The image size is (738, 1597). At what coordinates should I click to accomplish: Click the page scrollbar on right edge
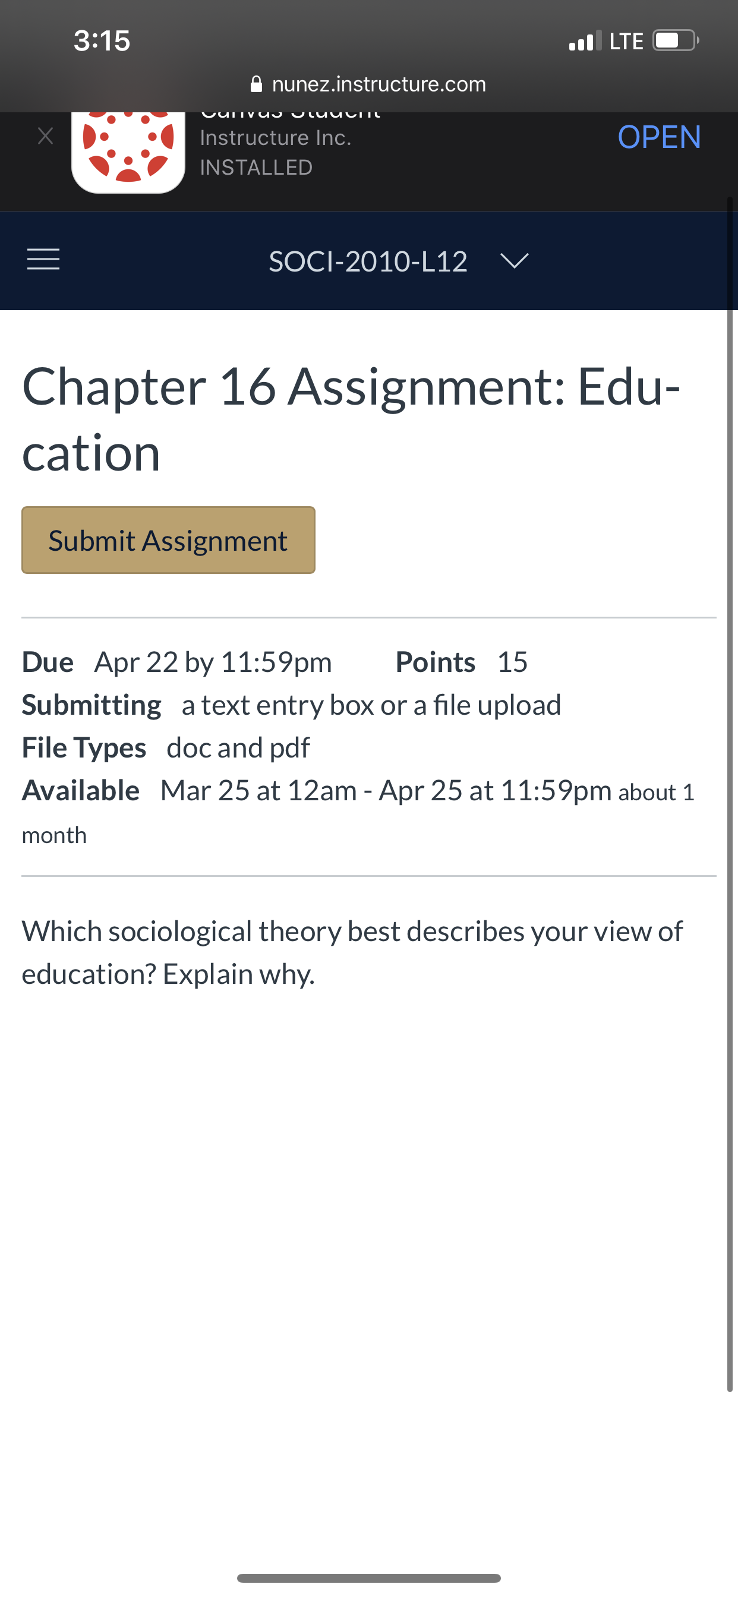click(730, 794)
